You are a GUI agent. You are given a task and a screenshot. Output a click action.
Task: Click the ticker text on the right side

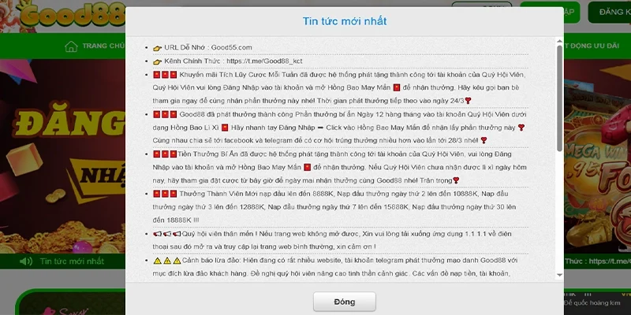click(x=597, y=261)
